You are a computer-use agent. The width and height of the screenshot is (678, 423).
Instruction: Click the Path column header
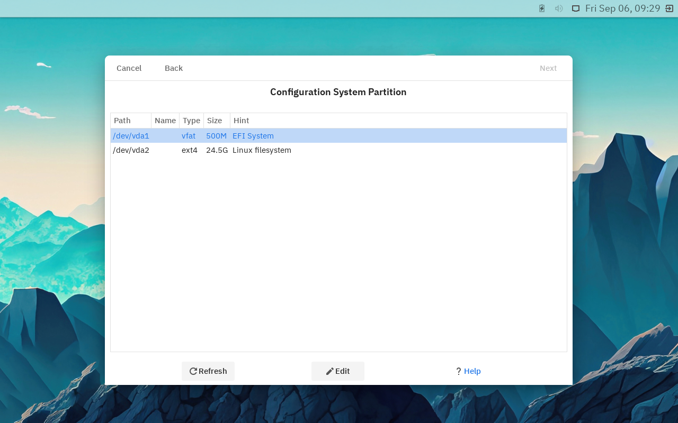[x=121, y=120]
